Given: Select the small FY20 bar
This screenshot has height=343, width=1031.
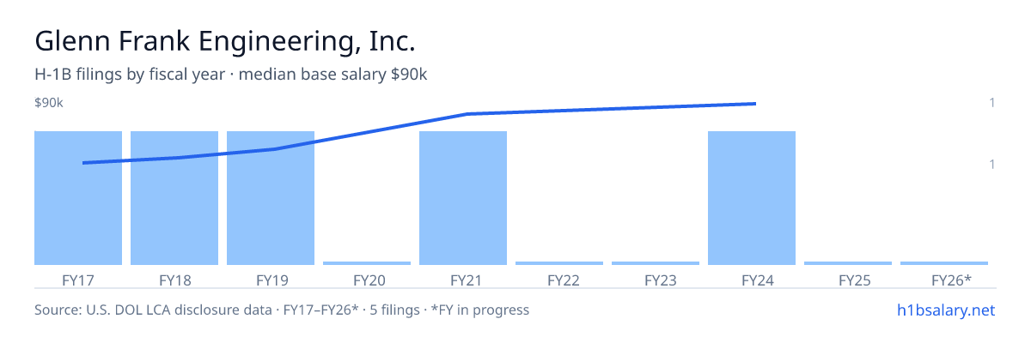Looking at the screenshot, I should (x=367, y=263).
